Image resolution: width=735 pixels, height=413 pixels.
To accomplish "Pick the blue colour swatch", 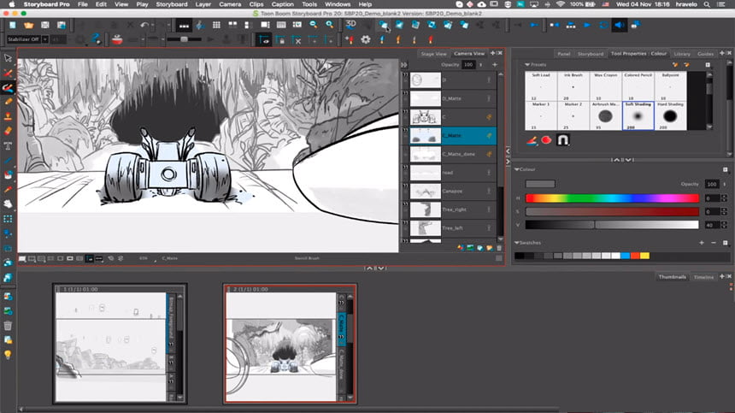I will (626, 256).
